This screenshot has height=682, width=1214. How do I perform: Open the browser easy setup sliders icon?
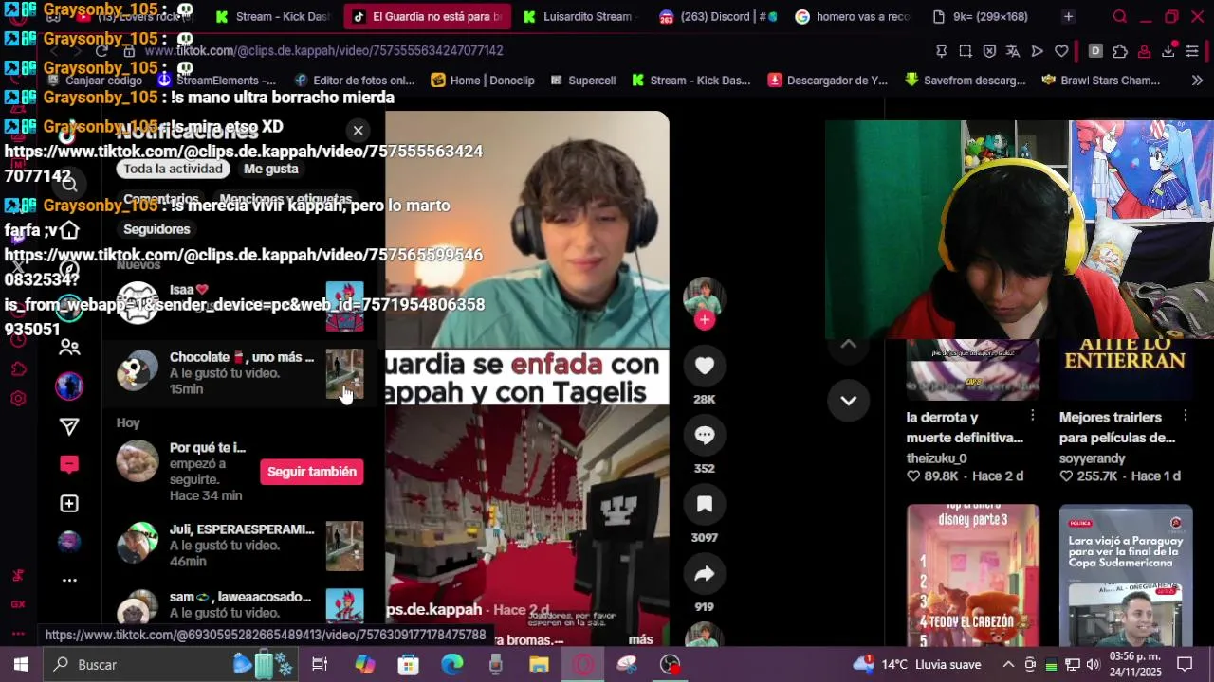click(1193, 51)
